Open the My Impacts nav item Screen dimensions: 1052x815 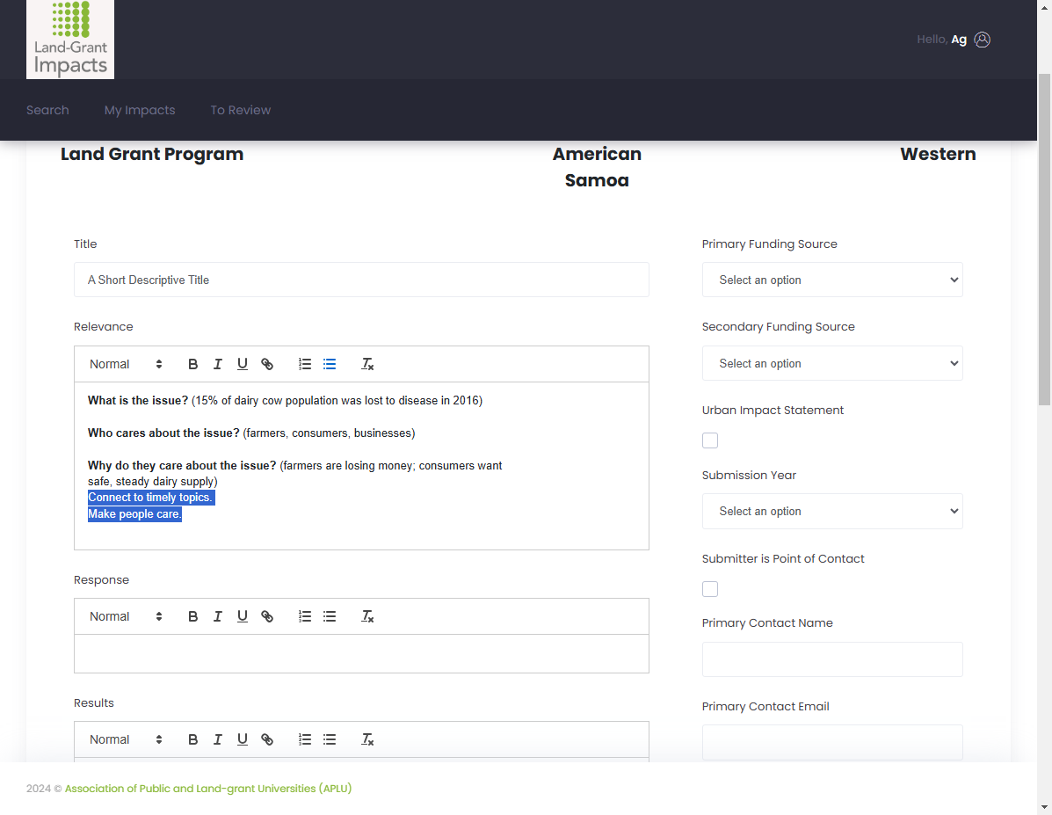pos(140,110)
